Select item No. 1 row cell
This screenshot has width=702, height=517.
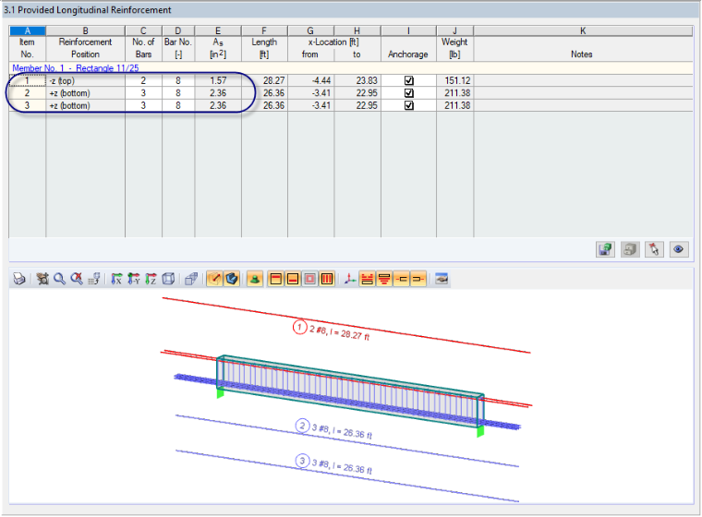coord(28,80)
